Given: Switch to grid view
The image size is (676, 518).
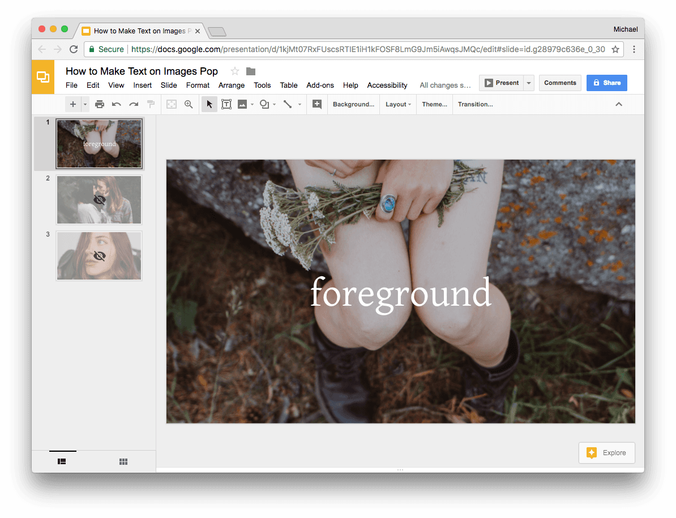Looking at the screenshot, I should [x=123, y=461].
